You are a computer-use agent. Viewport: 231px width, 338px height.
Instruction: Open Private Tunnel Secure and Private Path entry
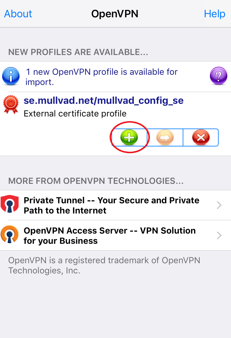click(115, 205)
